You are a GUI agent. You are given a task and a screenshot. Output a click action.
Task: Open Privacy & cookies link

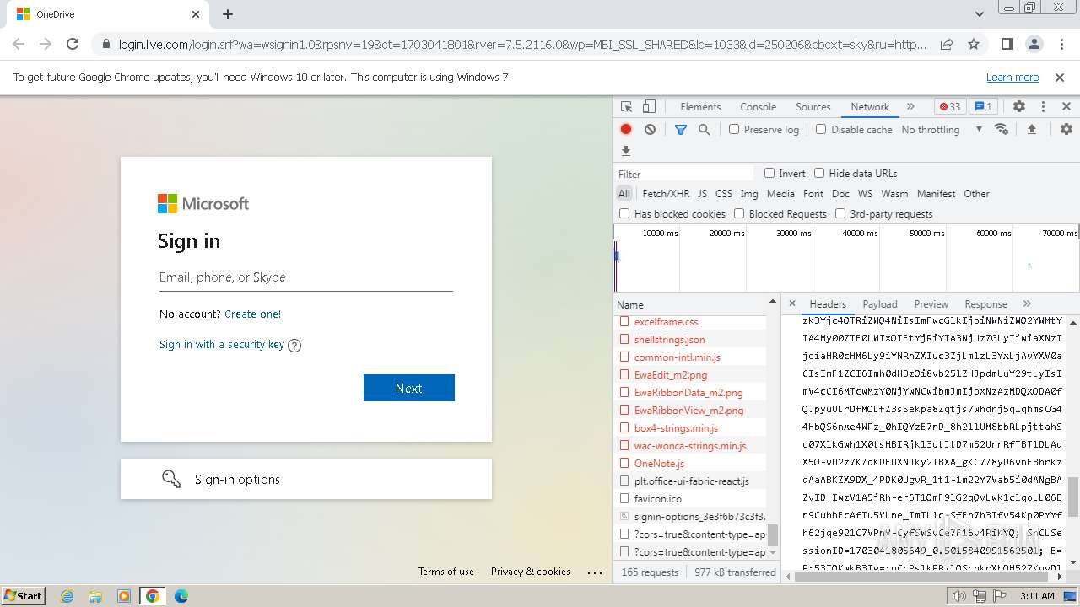point(531,571)
